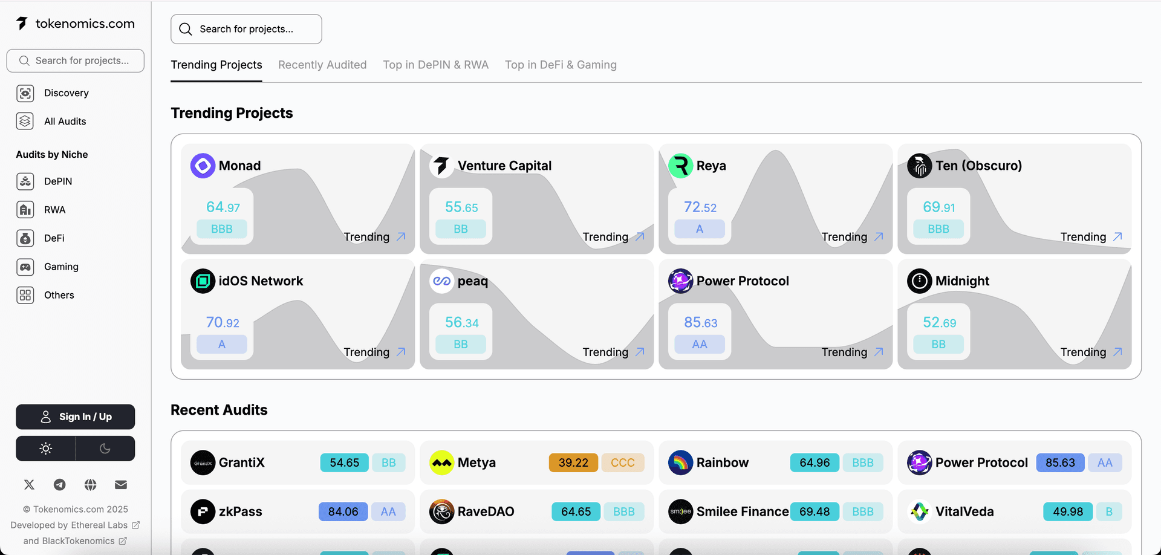
Task: Open the website globe icon
Action: click(x=90, y=484)
